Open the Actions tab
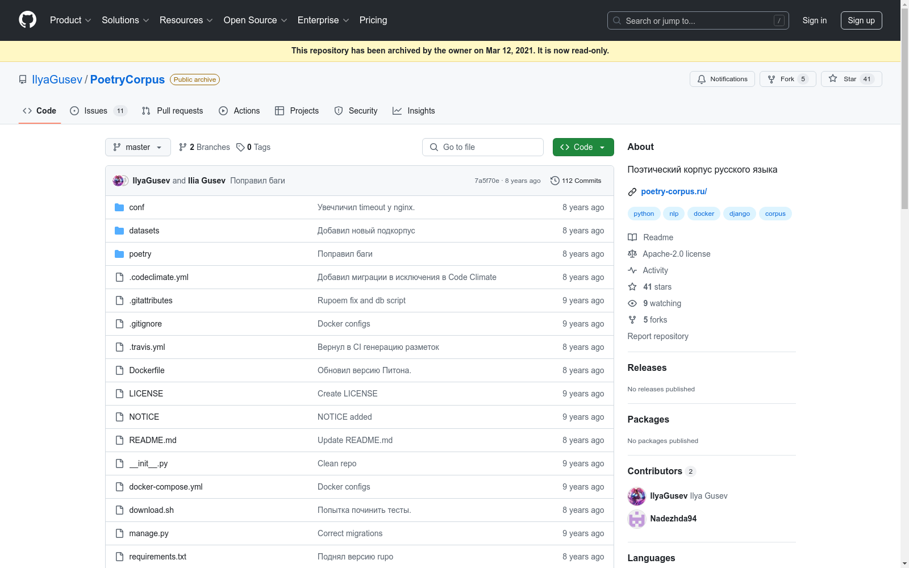This screenshot has width=909, height=568. pyautogui.click(x=239, y=111)
